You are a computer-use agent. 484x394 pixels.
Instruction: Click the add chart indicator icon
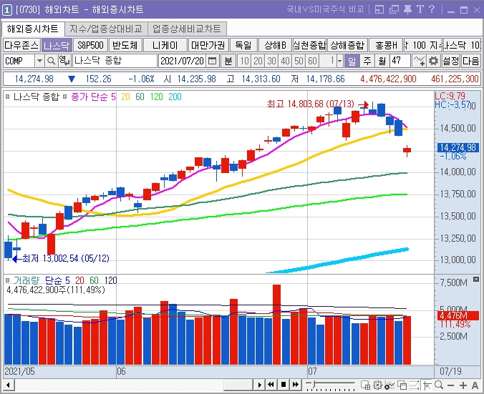pos(389,385)
